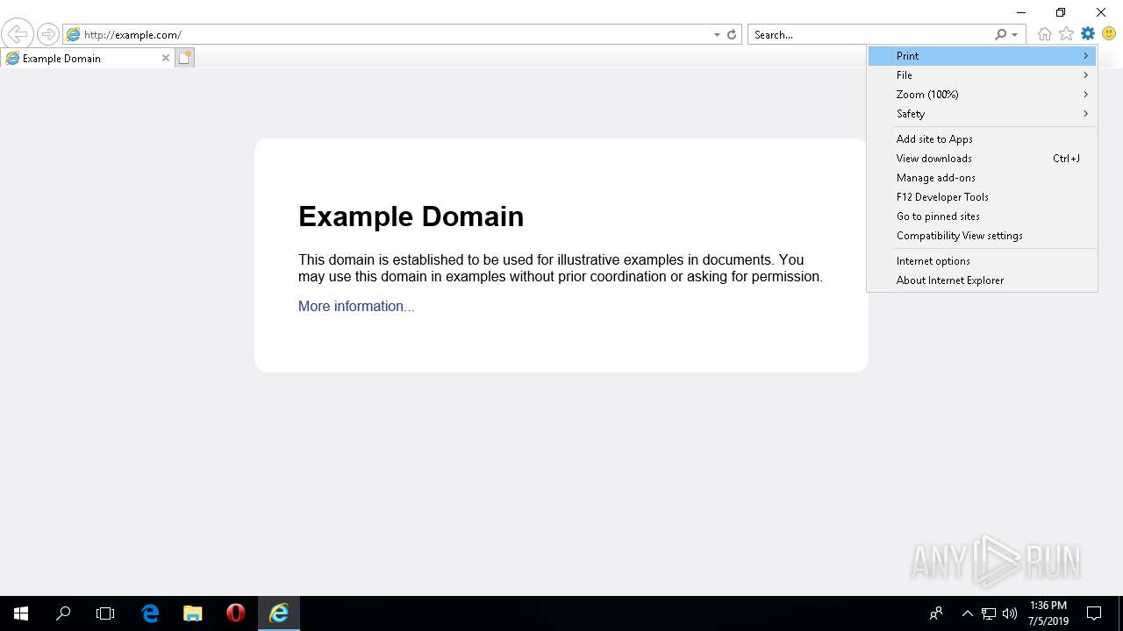This screenshot has height=631, width=1123.
Task: Open Favorites star icon
Action: (1066, 34)
